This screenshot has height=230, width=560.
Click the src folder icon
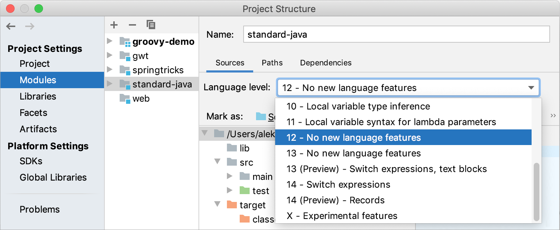[232, 162]
